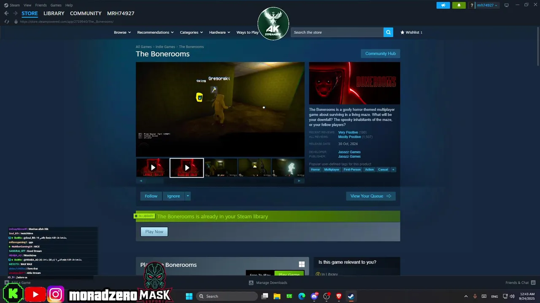Image resolution: width=540 pixels, height=303 pixels.
Task: Expand the Categories dropdown
Action: pyautogui.click(x=191, y=32)
